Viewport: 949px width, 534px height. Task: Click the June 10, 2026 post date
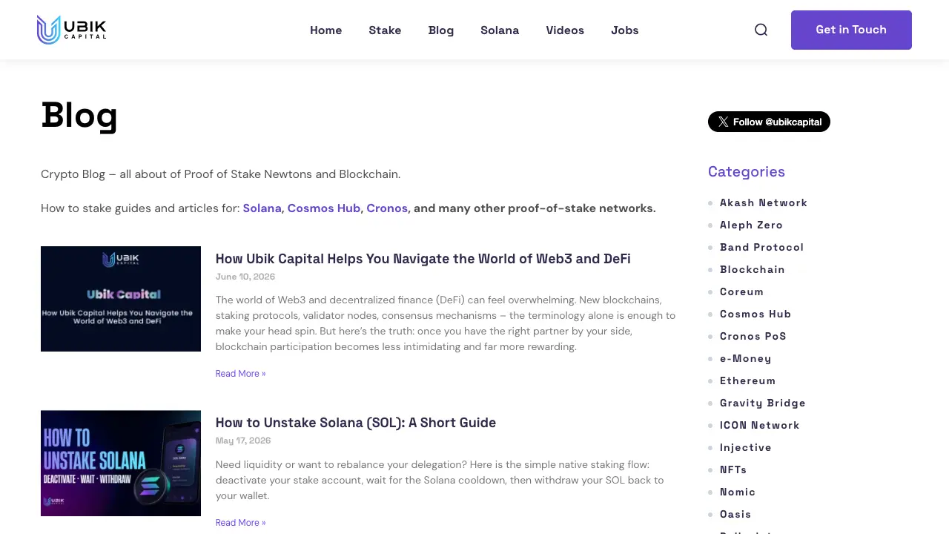point(245,277)
